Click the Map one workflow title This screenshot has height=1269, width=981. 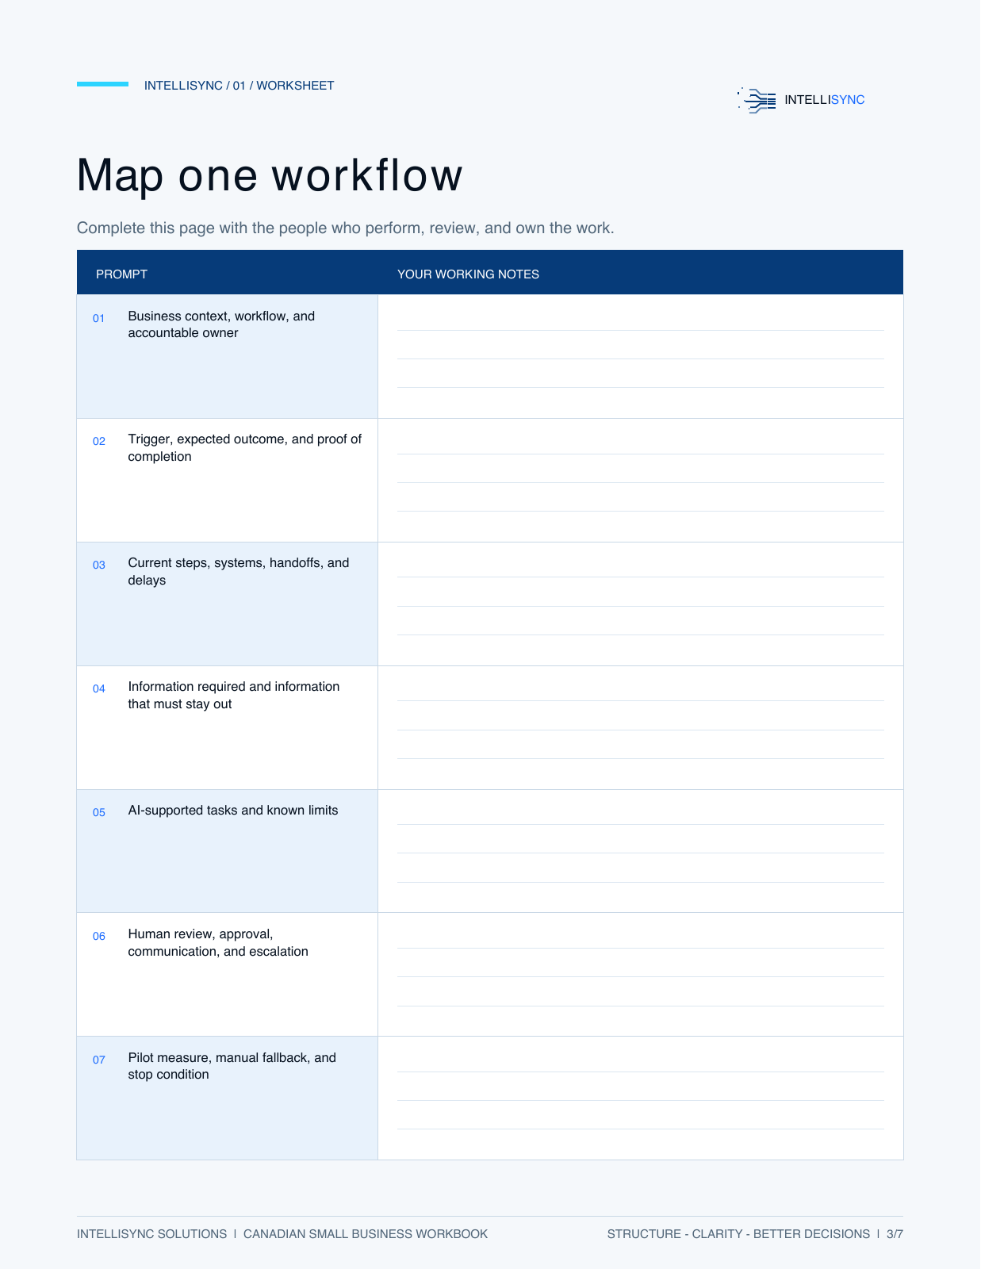(270, 175)
